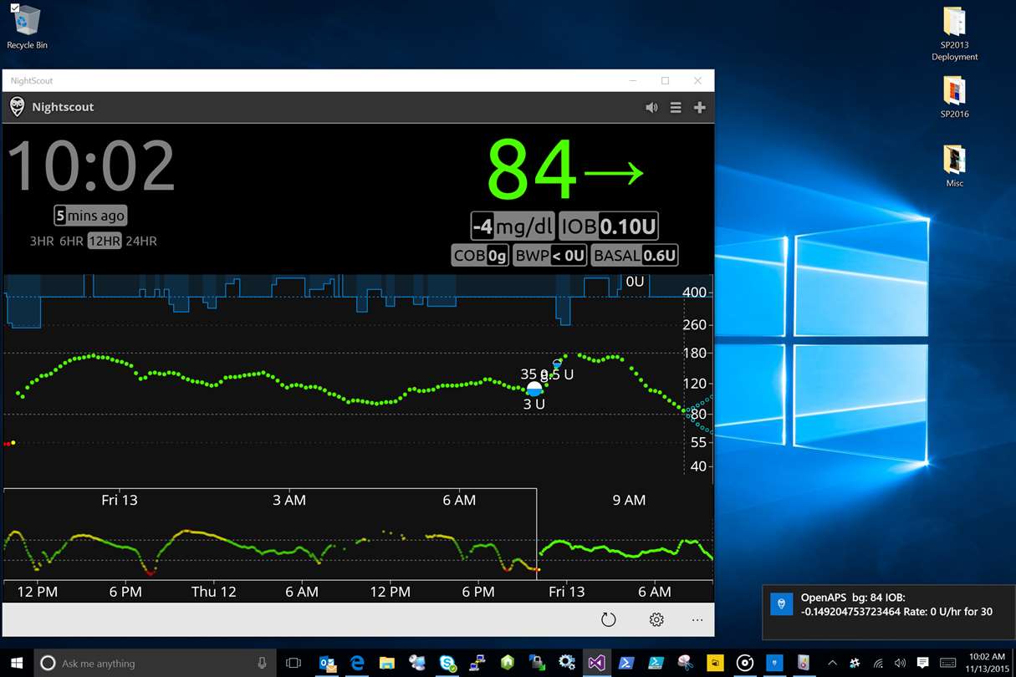Open the taskbar Settings gear
The height and width of the screenshot is (677, 1016).
pos(567,663)
